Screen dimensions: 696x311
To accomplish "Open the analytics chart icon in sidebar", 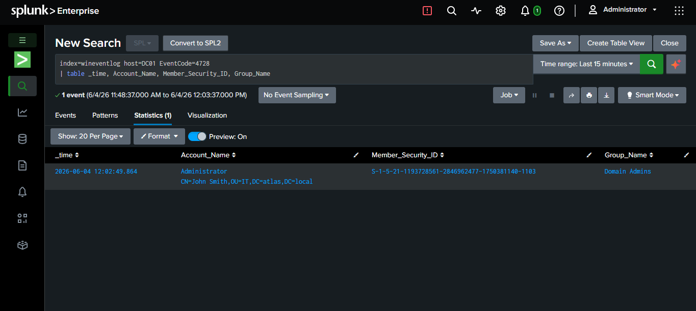I will click(x=22, y=112).
